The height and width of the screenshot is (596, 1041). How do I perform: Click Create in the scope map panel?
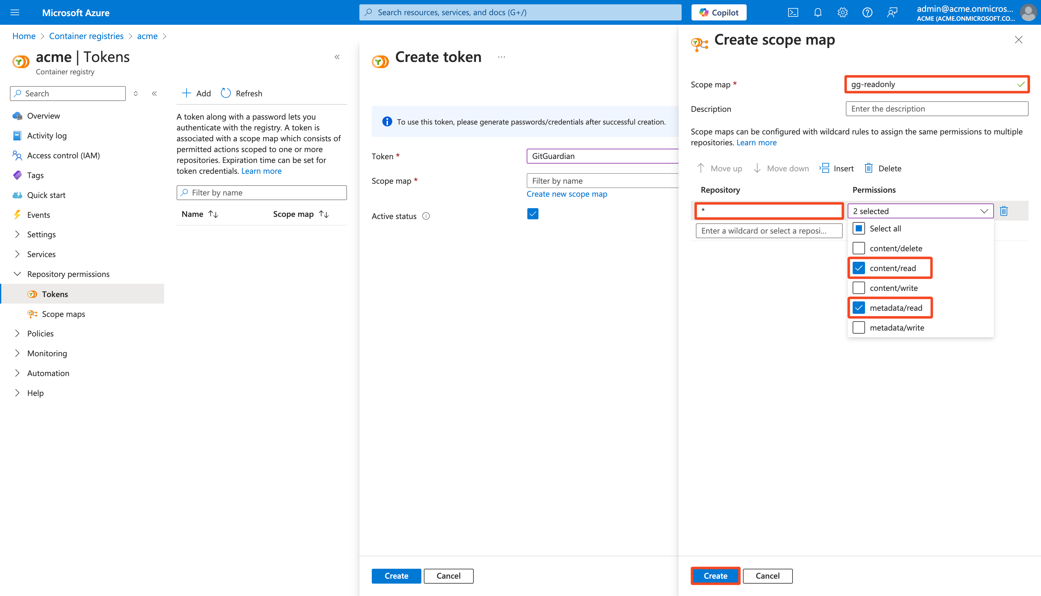tap(715, 576)
